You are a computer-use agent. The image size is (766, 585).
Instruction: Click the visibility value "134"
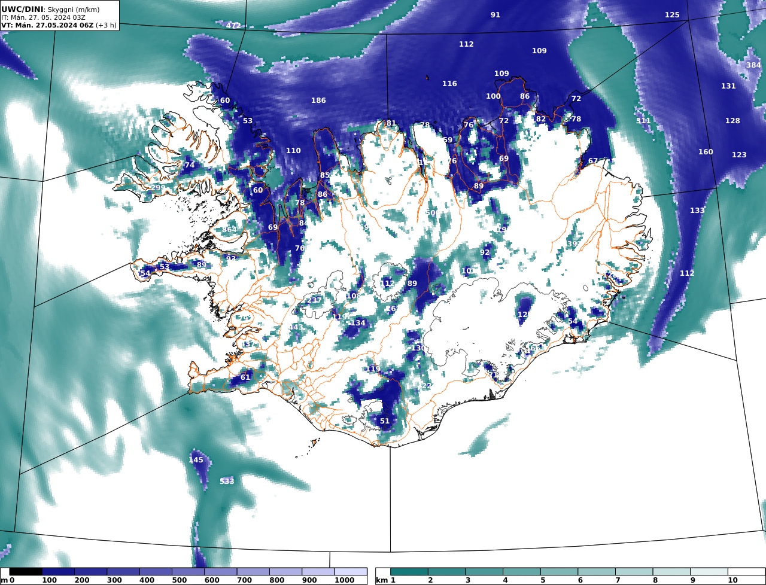point(358,323)
